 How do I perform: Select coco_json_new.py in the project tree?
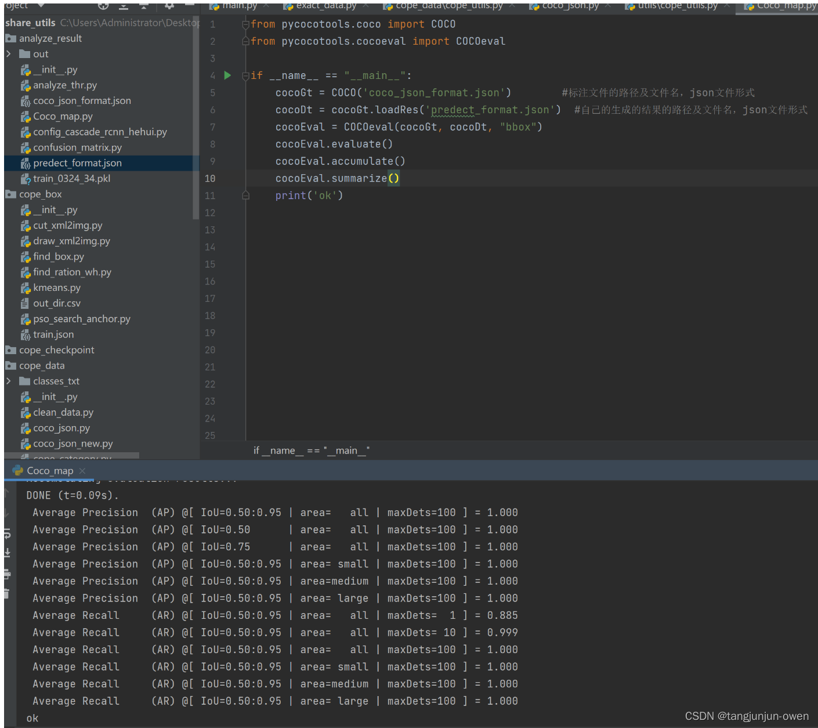73,444
